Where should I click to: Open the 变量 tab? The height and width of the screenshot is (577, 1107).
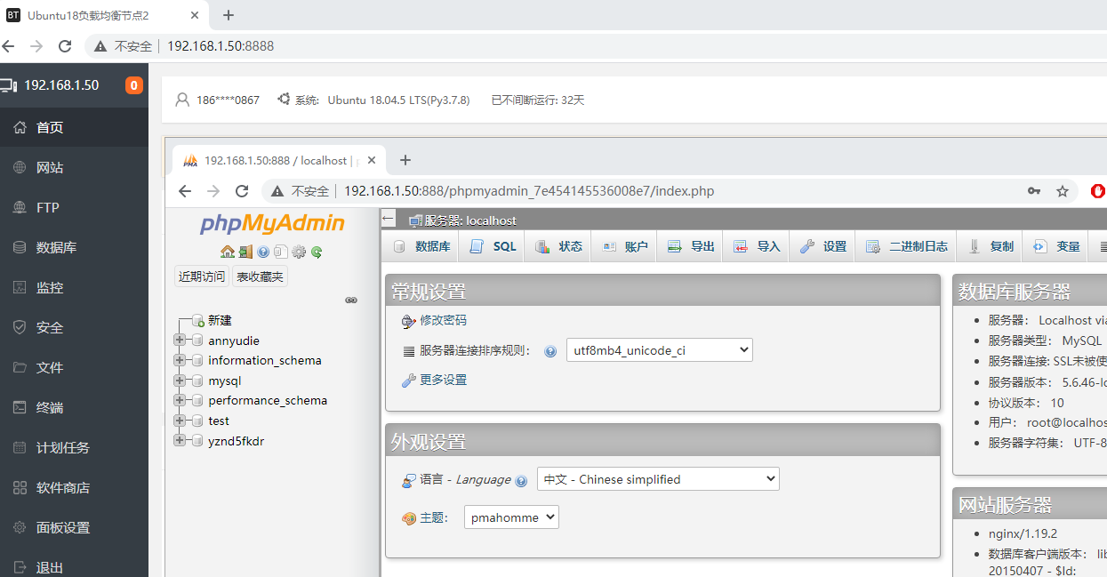1056,246
